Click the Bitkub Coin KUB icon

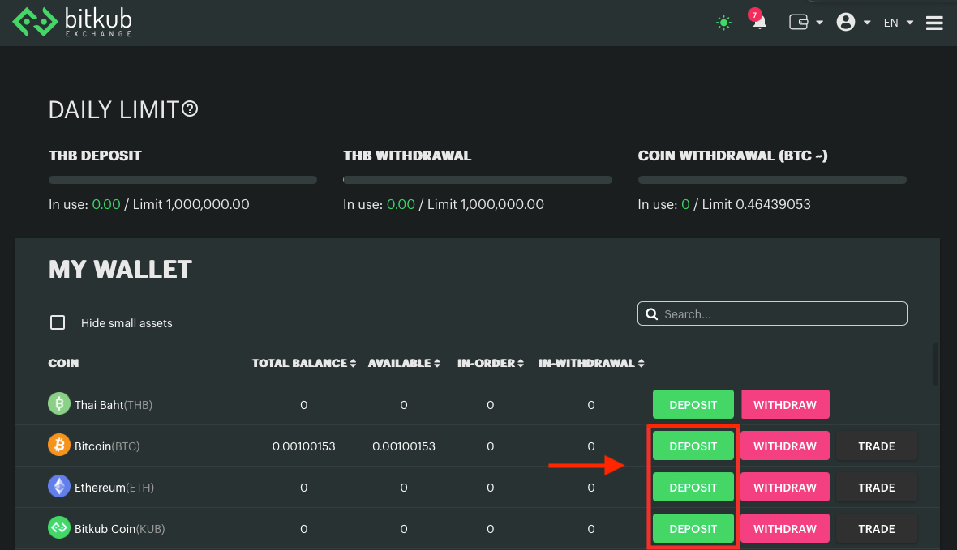59,527
